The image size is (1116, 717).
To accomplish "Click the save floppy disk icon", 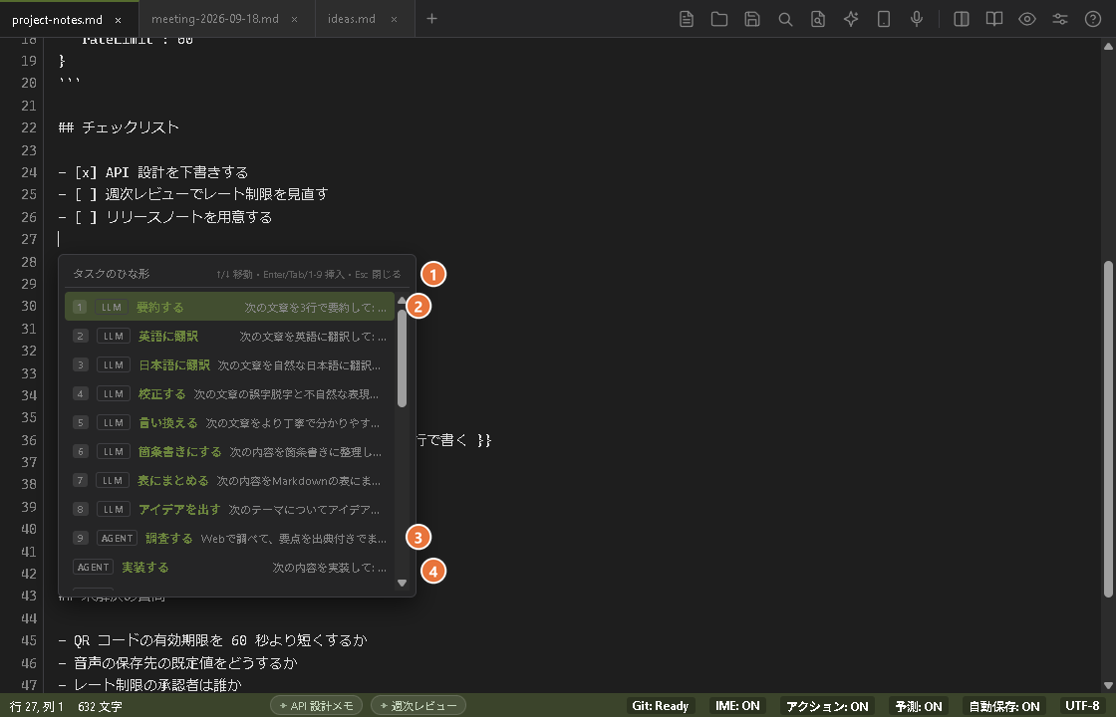I will tap(752, 19).
